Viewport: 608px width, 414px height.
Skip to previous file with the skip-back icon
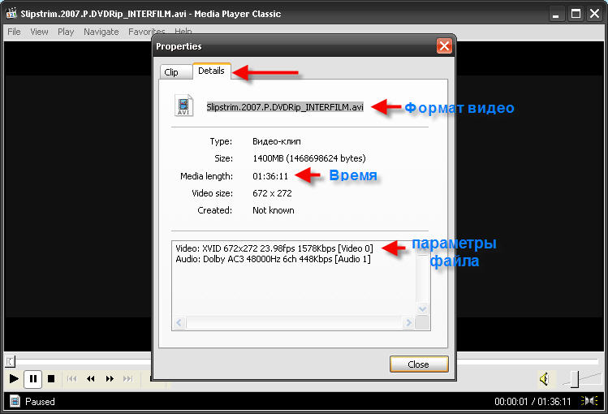pos(72,379)
